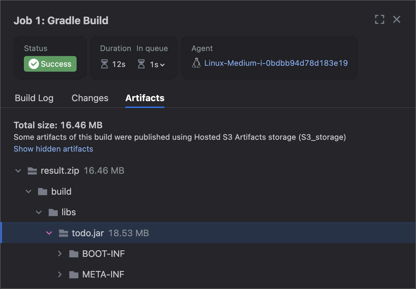Expand the BOOT-INF folder
The width and height of the screenshot is (416, 289).
click(60, 254)
